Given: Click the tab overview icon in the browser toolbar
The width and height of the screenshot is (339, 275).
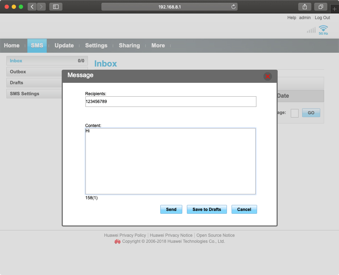Looking at the screenshot, I should click(321, 6).
